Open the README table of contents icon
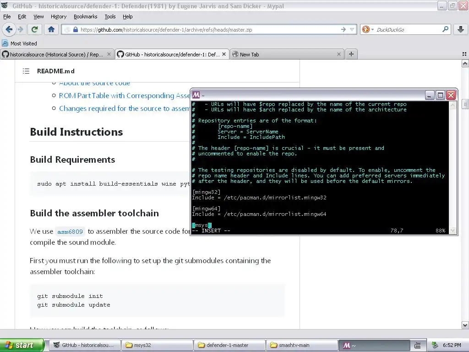Image resolution: width=469 pixels, height=352 pixels. (26, 71)
